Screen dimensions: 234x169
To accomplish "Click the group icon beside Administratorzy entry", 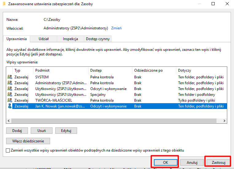I will (10, 83).
